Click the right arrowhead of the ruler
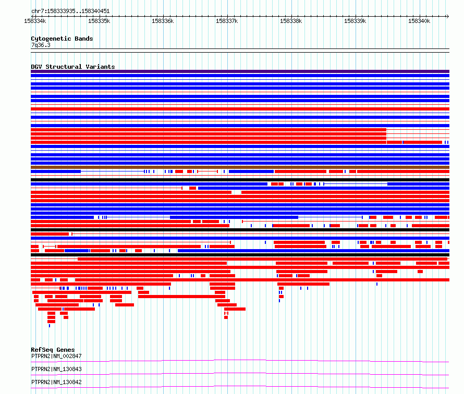 click(x=447, y=16)
